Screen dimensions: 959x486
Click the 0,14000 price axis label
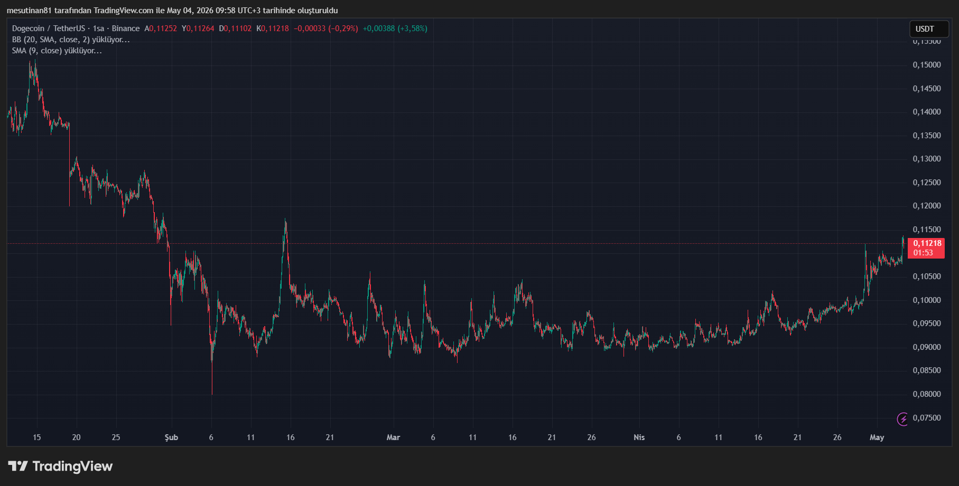(x=927, y=112)
